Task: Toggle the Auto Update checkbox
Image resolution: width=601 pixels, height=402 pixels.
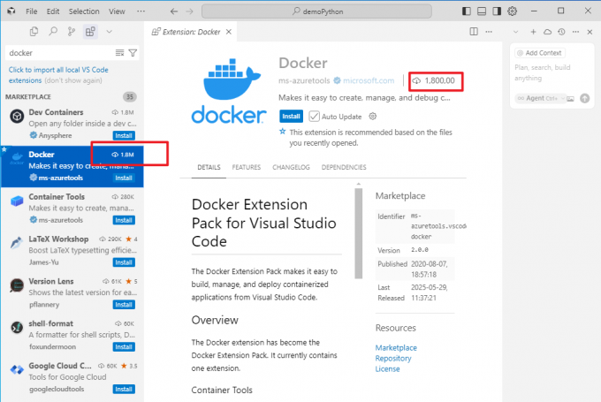Action: 314,116
